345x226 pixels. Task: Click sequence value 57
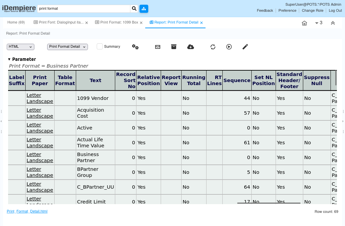247,113
